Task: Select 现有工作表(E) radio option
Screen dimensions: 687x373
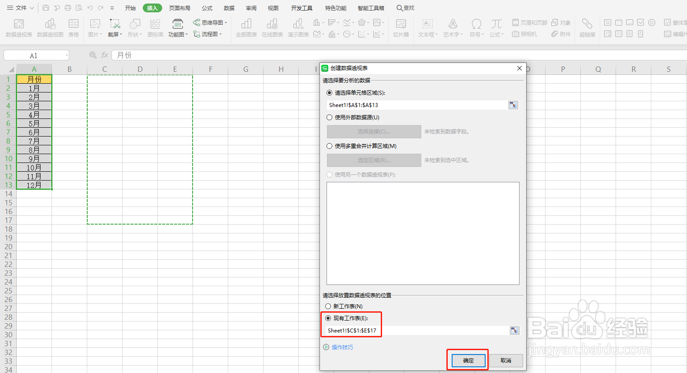Action: click(328, 318)
